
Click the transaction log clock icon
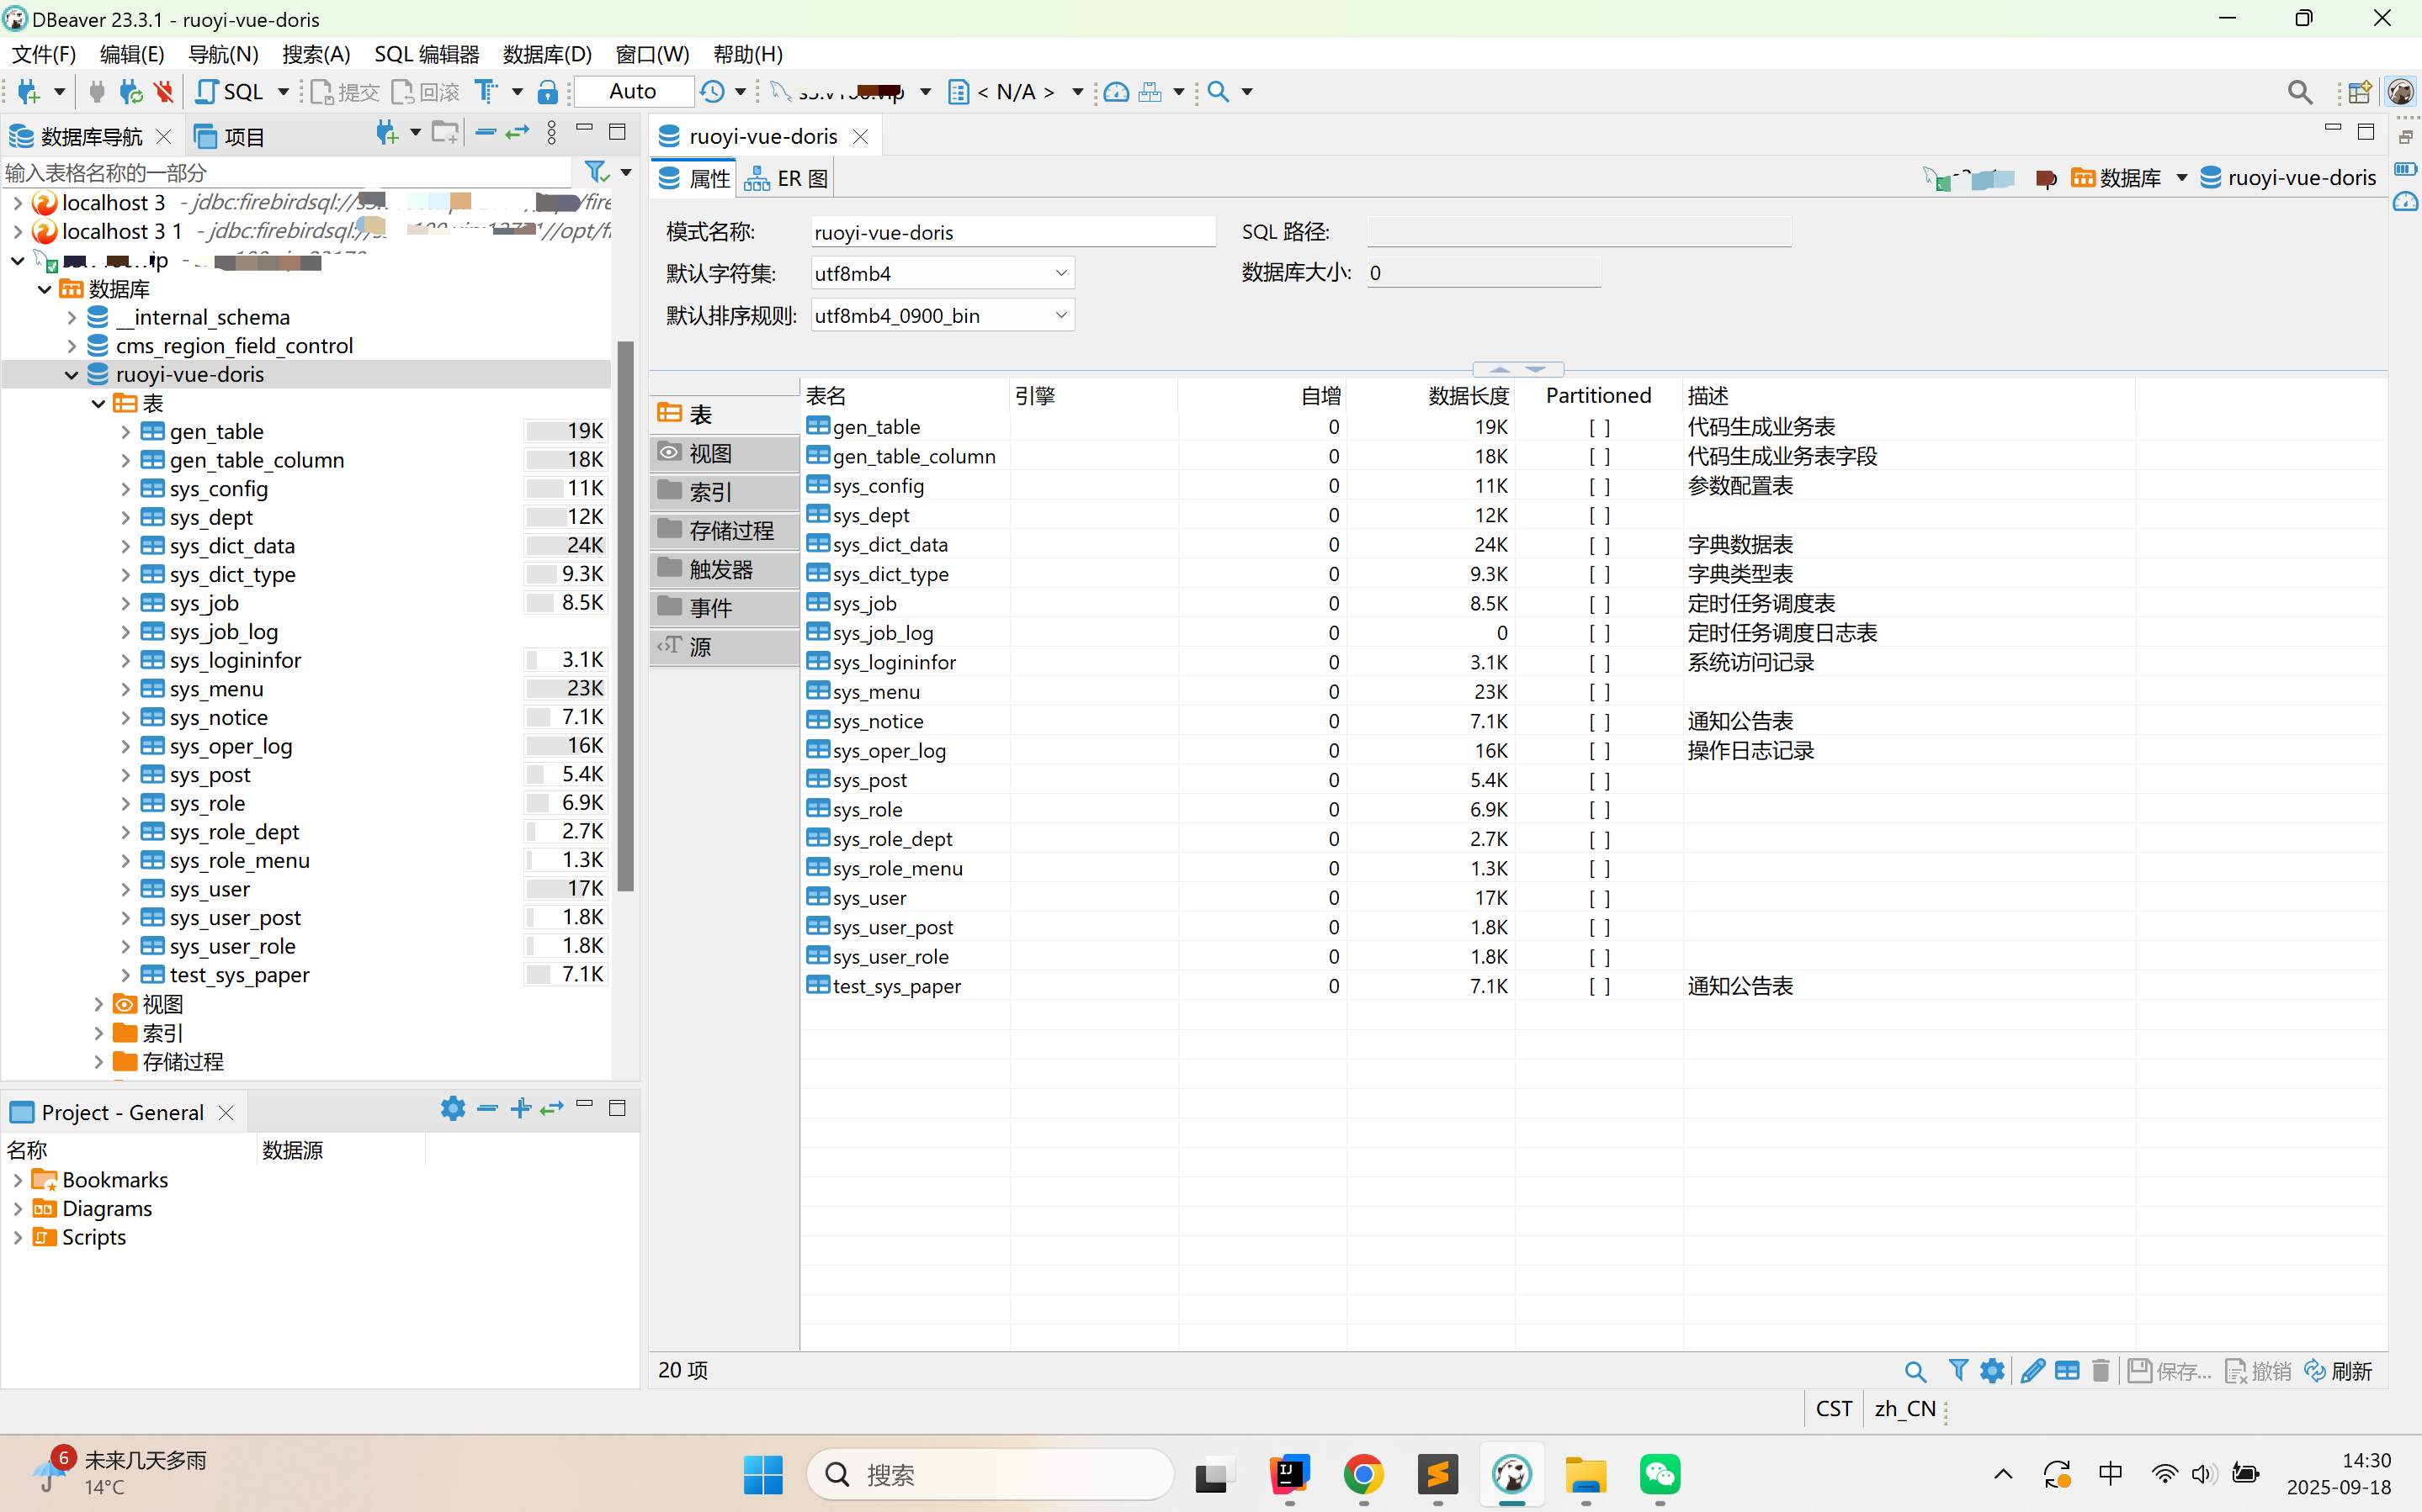coord(712,92)
